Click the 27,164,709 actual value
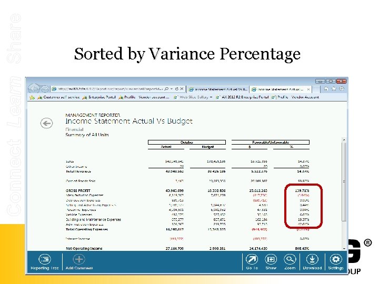This screenshot has width=379, height=284. [175, 248]
